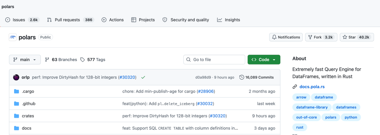This screenshot has height=135, width=380.
Task: Open the Security and quality tab
Action: click(x=186, y=20)
